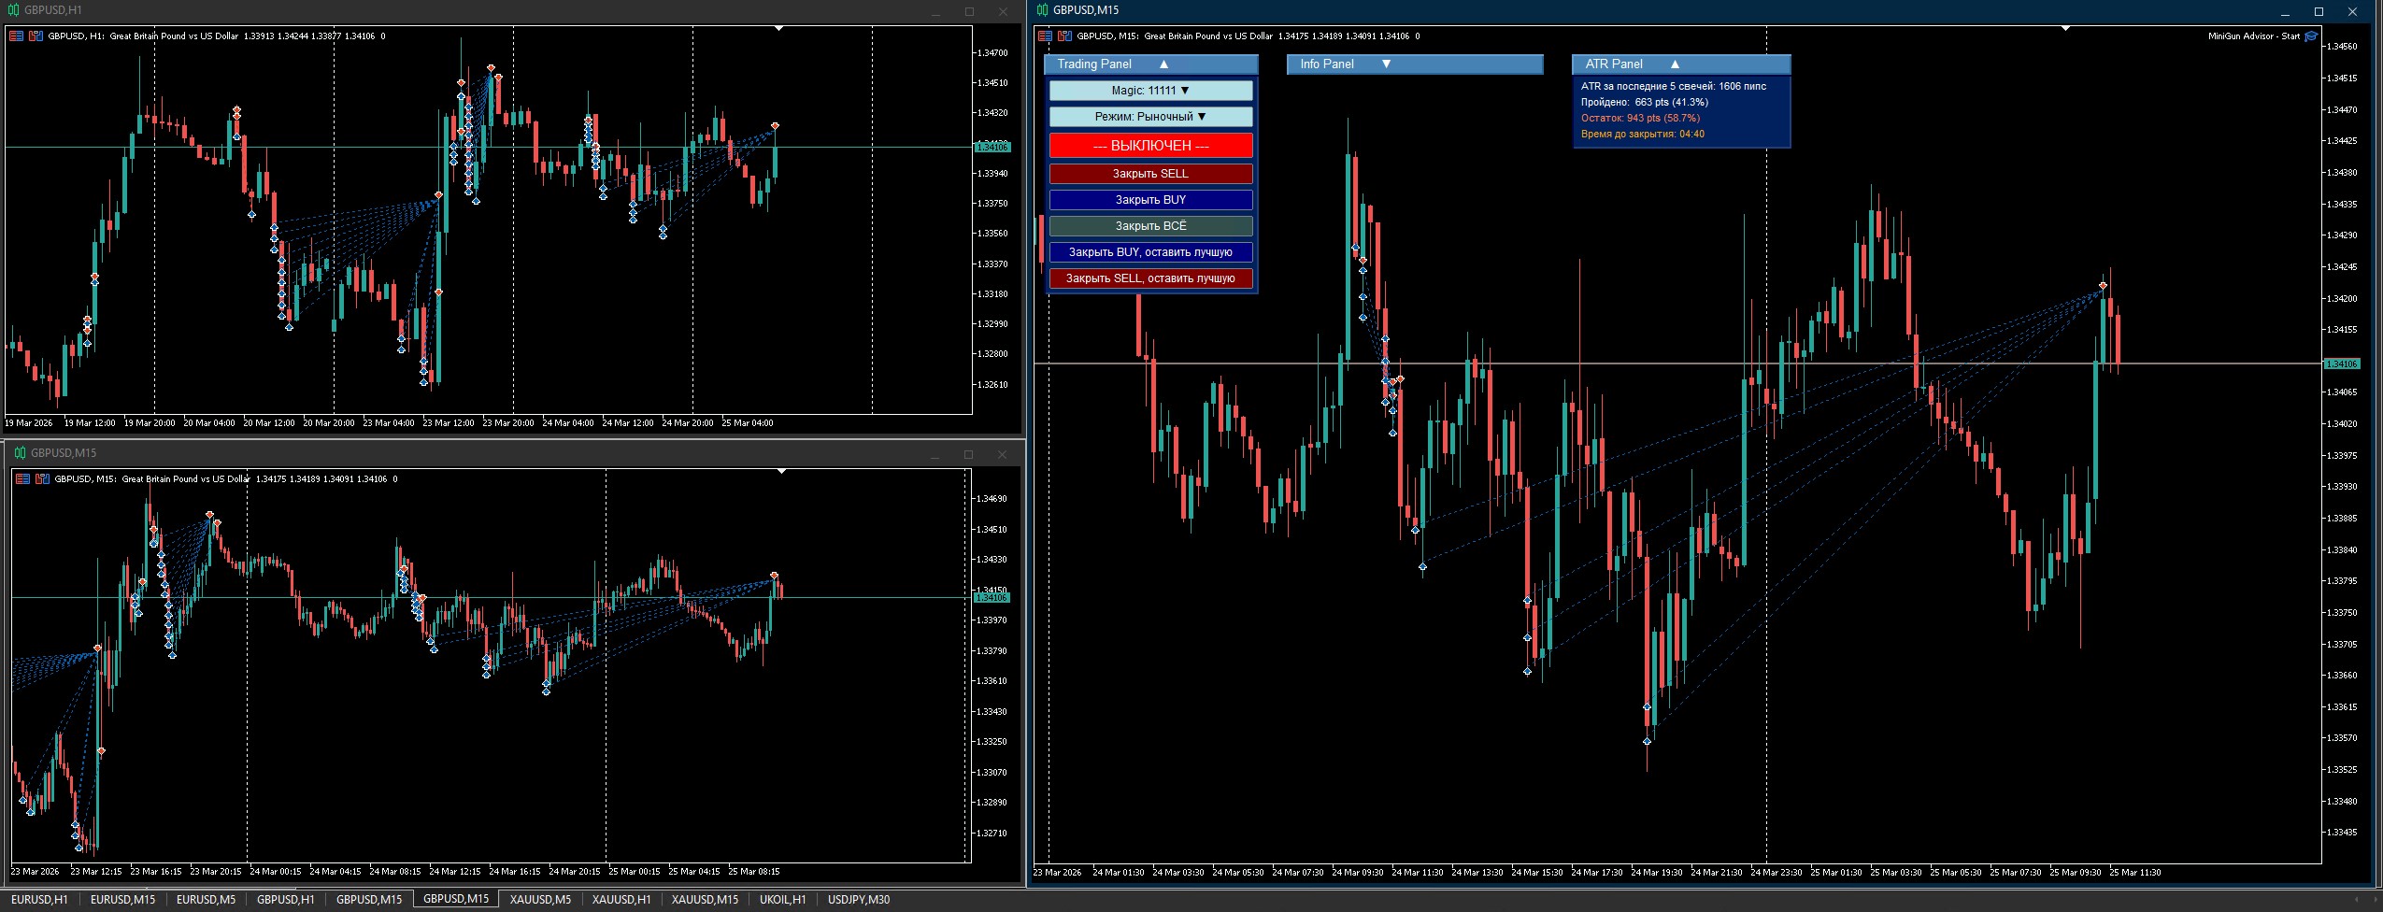This screenshot has width=2383, height=912.
Task: Click chart shift triangle on large GBPUSD,M15 chart
Action: tap(2066, 29)
